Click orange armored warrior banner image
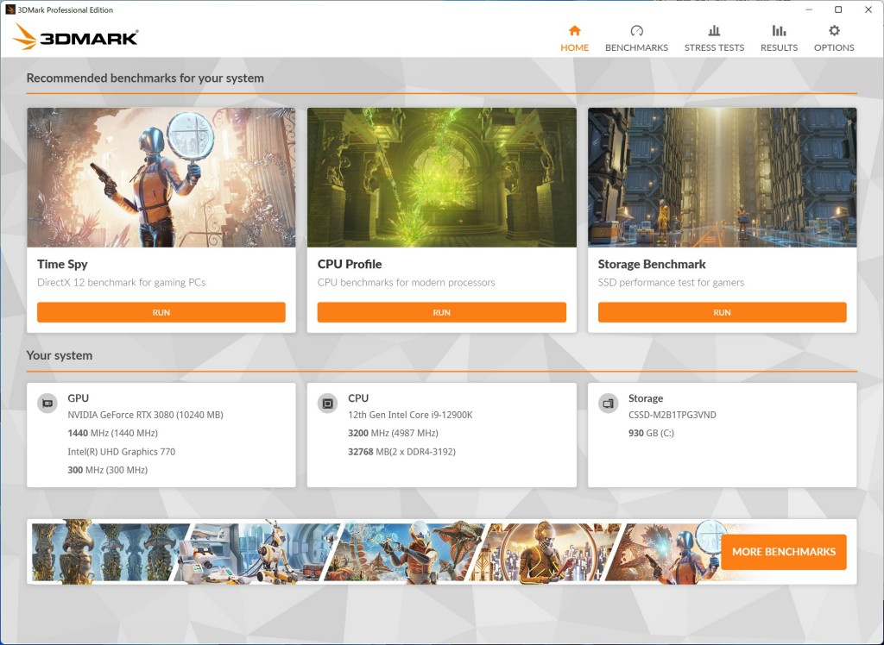Screen dimensions: 884x645 click(x=403, y=552)
